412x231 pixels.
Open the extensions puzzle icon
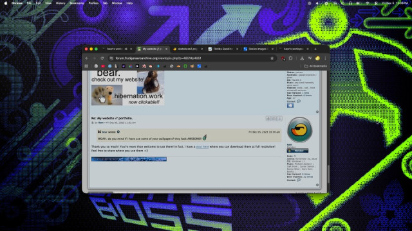click(290, 58)
